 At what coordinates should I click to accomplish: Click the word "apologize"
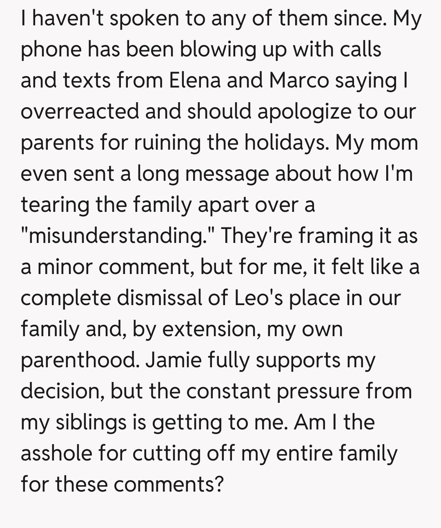tap(304, 111)
